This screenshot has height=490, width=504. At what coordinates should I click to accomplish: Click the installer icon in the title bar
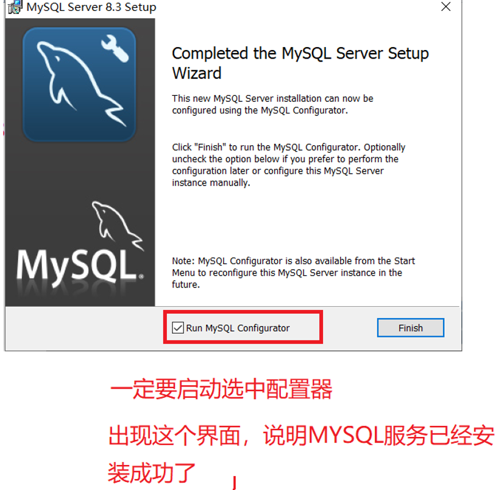pos(15,7)
